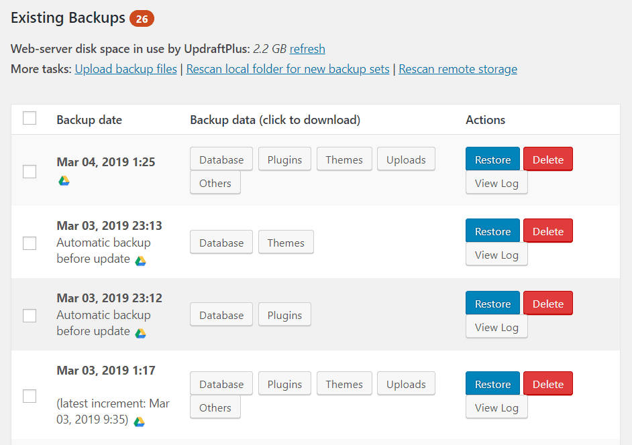
Task: Restore the Mar 03, 2019 23:13 backup
Action: pyautogui.click(x=492, y=231)
